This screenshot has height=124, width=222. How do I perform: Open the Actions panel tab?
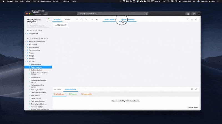click(57, 89)
